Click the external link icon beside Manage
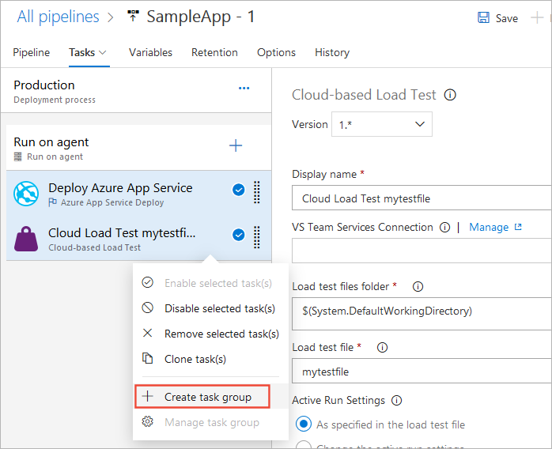Image resolution: width=552 pixels, height=449 pixels. (x=518, y=227)
